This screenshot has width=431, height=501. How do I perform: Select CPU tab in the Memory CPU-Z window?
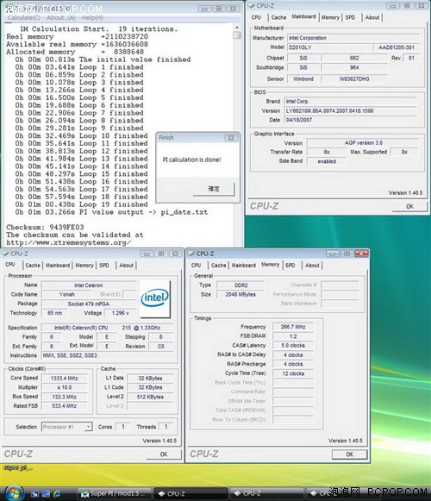(x=197, y=266)
